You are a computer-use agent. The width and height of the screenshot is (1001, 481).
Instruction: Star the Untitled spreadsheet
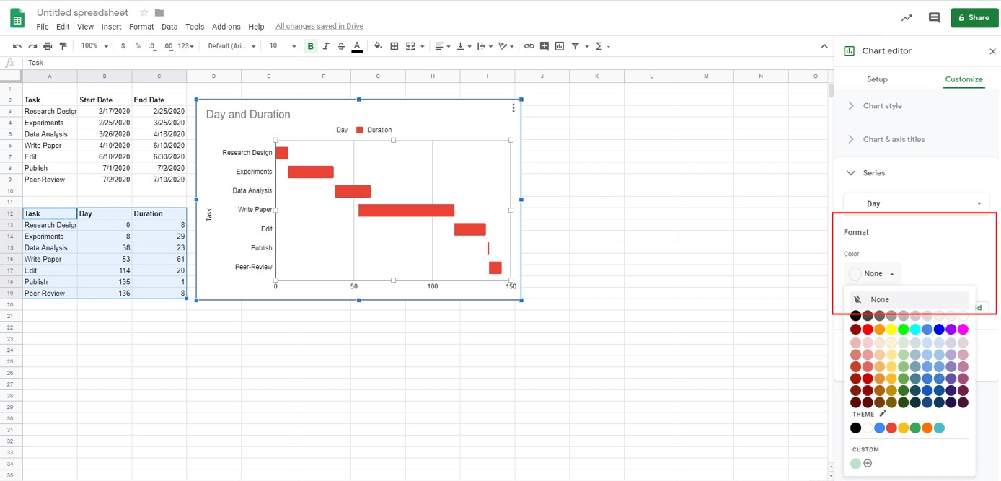pyautogui.click(x=144, y=12)
